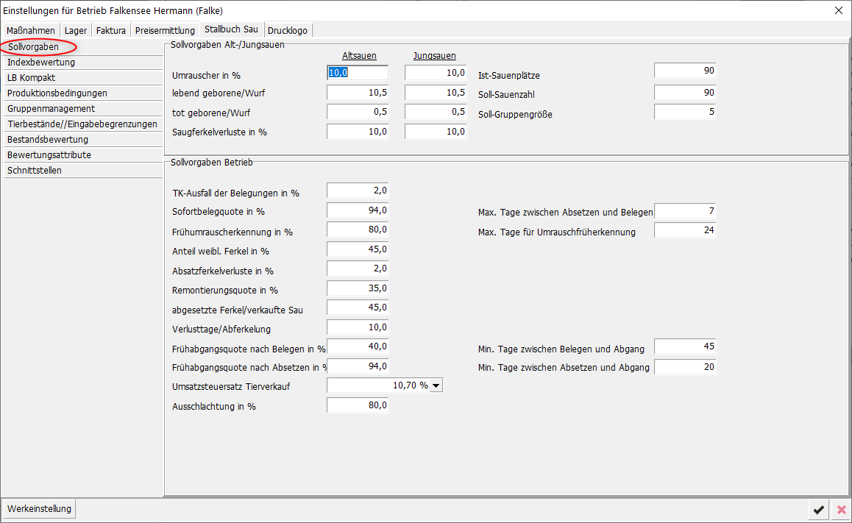Switch to the Maßnahmen tab

coord(31,30)
